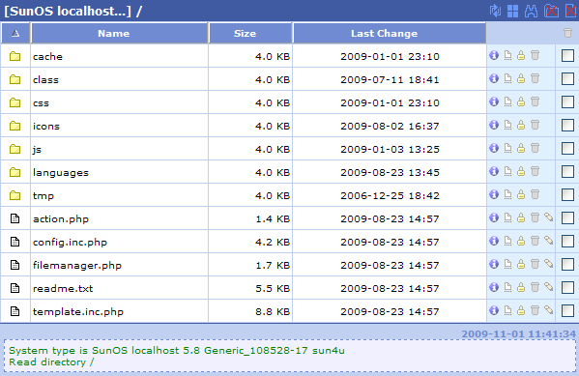
Task: Select the readme.txt checkbox
Action: (x=567, y=287)
